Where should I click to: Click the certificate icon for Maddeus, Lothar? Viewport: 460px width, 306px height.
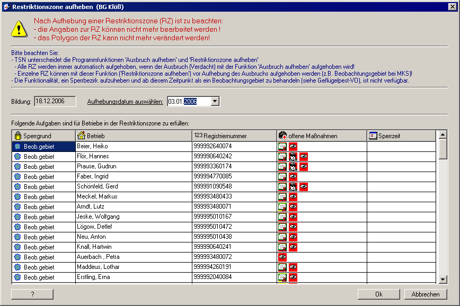coord(282,267)
